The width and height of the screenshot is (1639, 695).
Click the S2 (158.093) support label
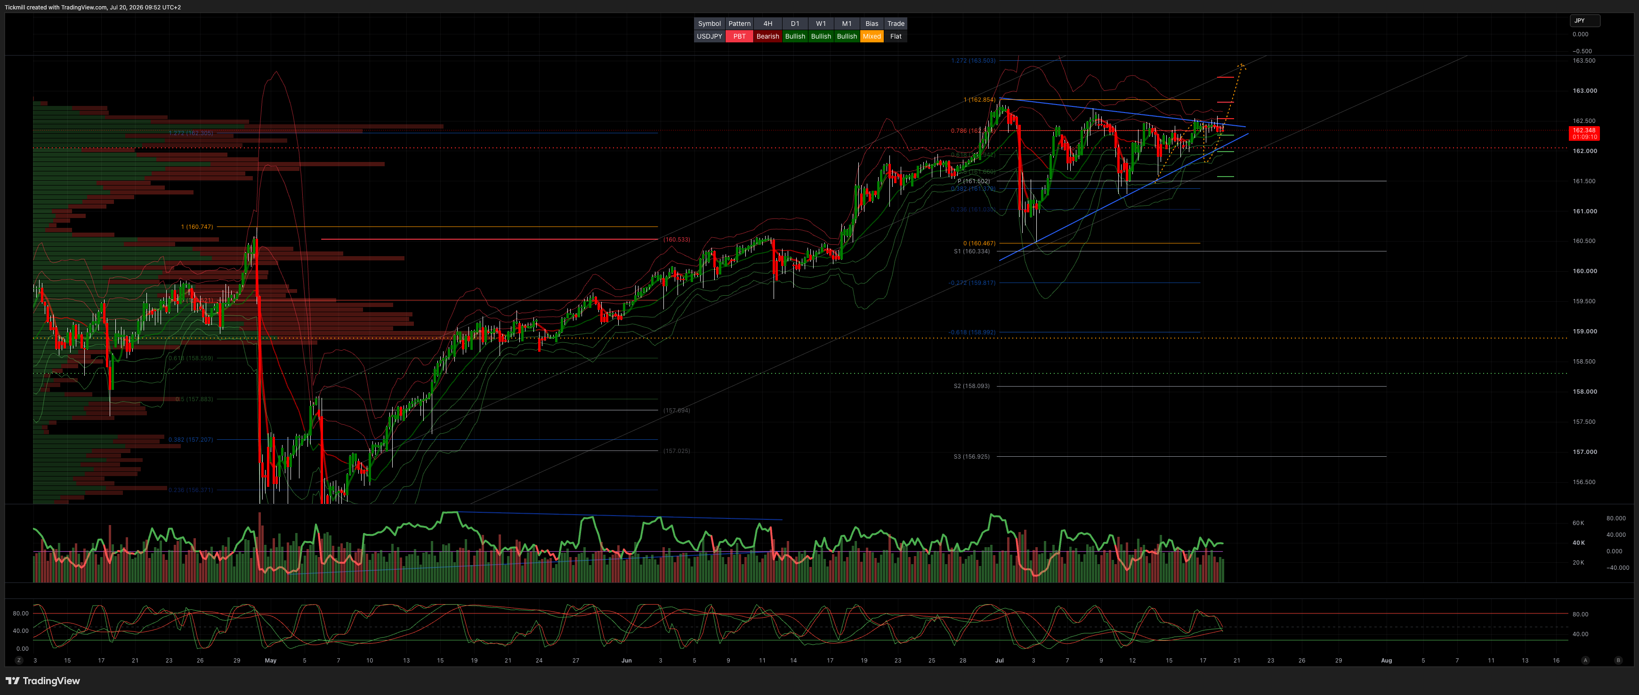pyautogui.click(x=971, y=386)
